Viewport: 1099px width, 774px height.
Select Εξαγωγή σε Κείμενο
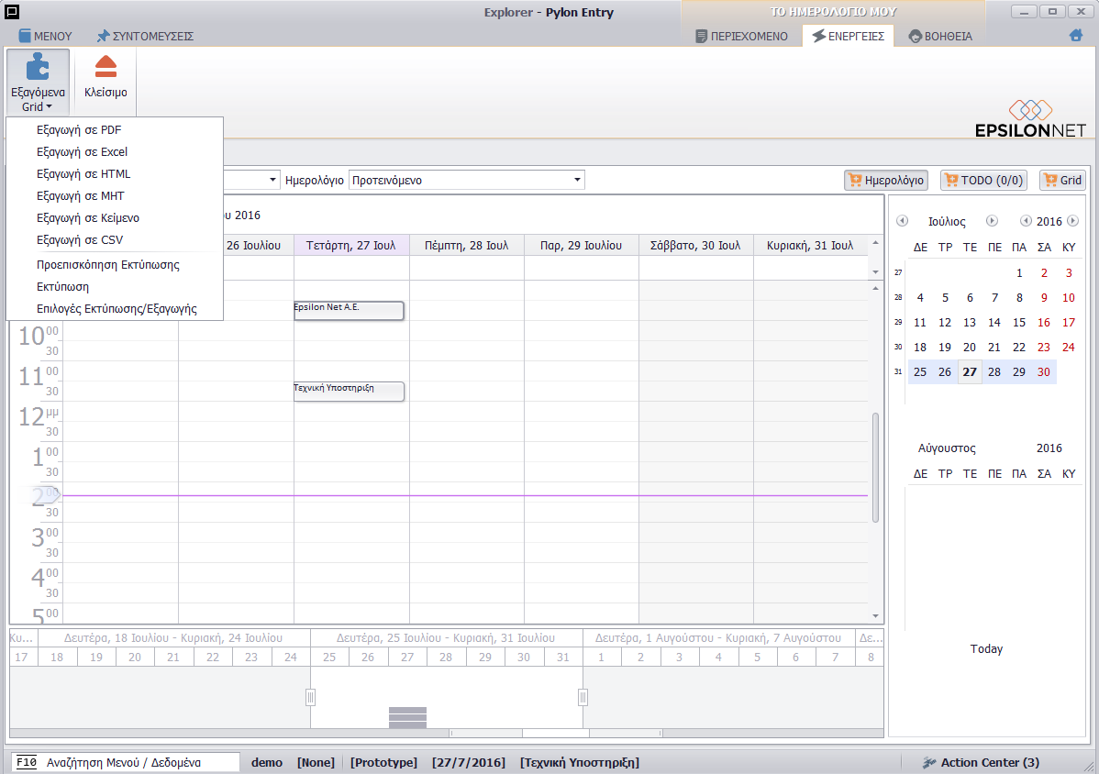pyautogui.click(x=115, y=218)
